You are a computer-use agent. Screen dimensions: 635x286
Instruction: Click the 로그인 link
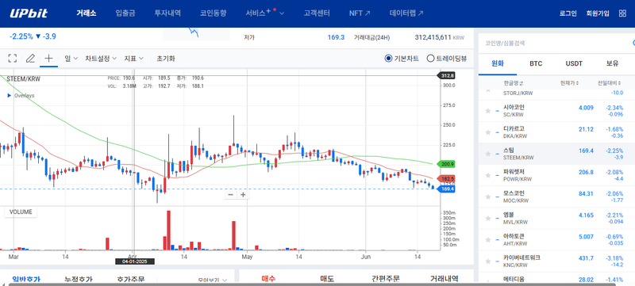coord(568,13)
